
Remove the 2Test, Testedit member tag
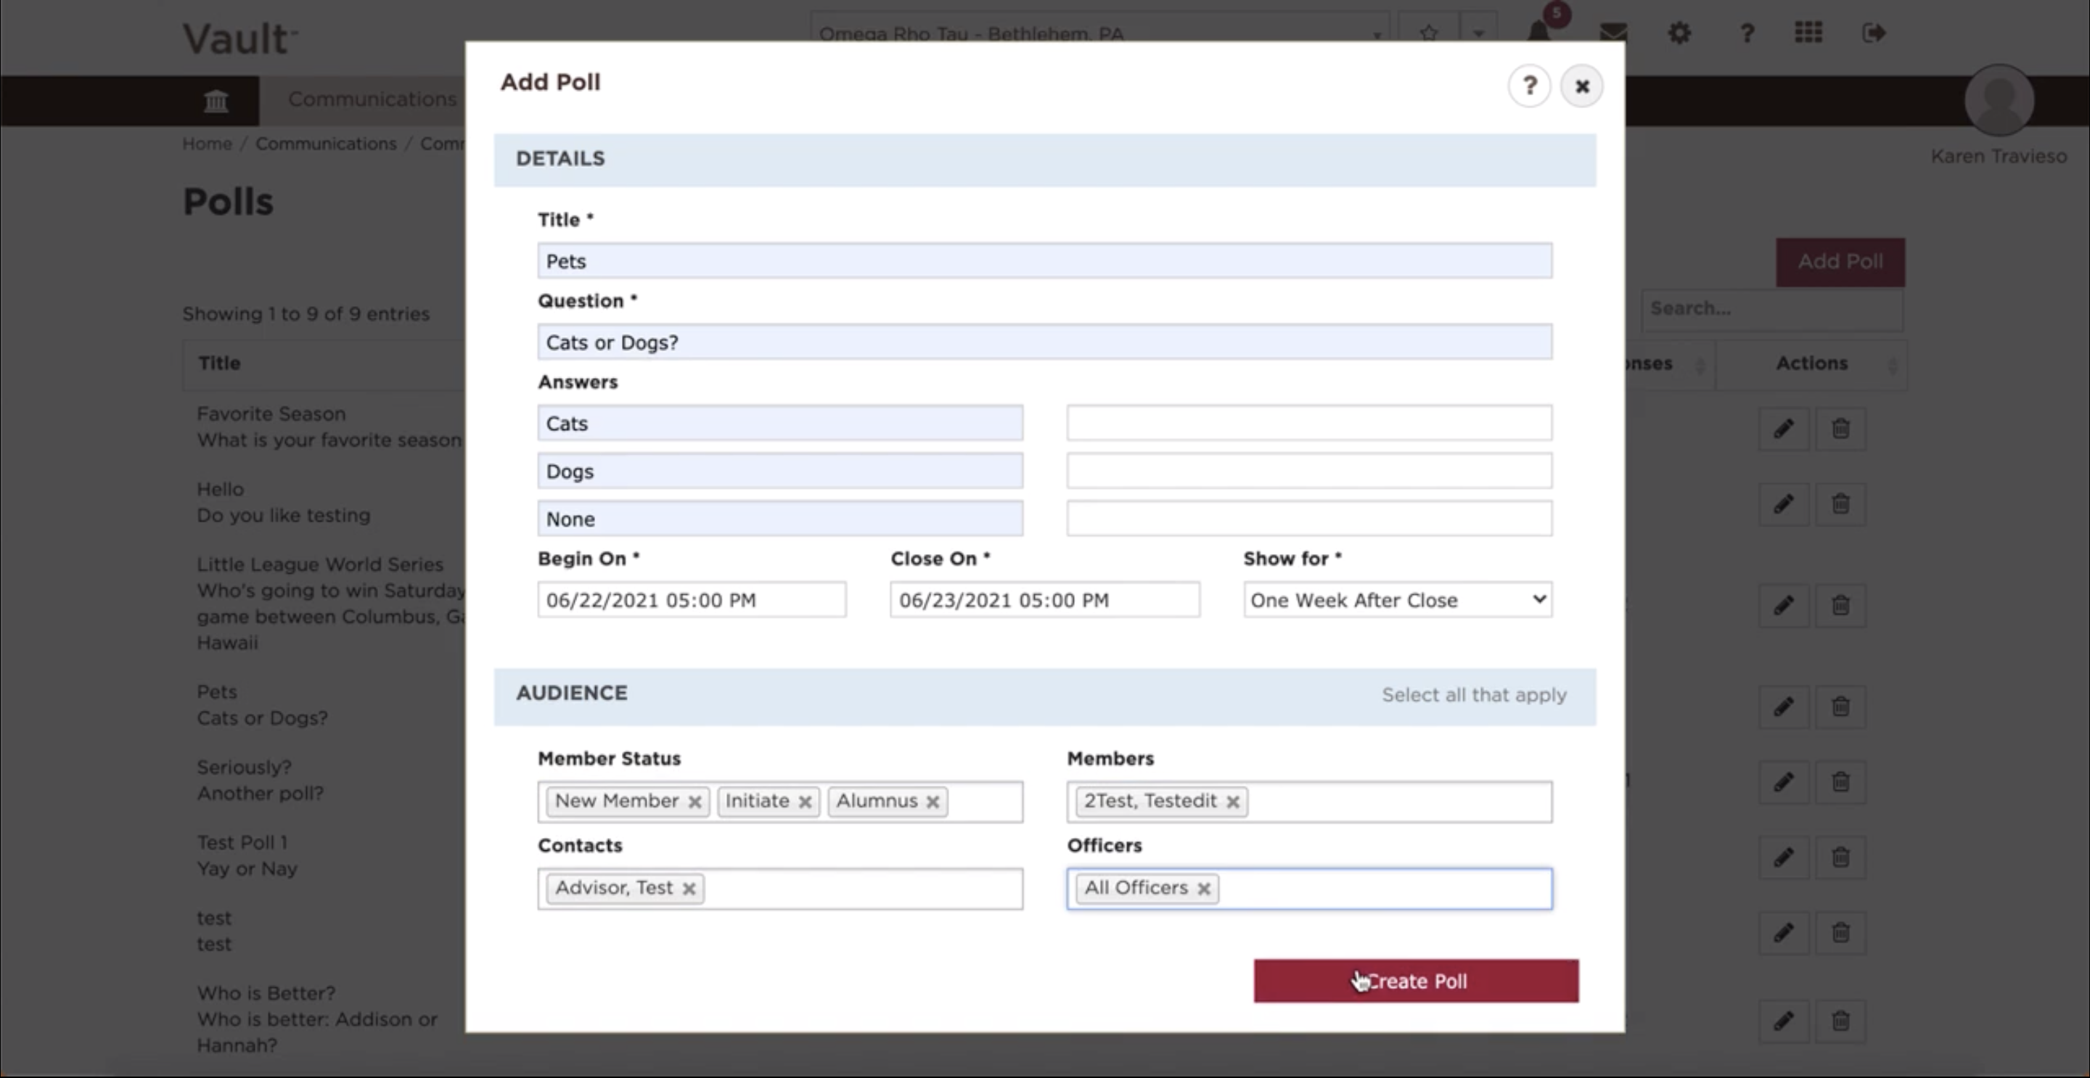(x=1232, y=802)
